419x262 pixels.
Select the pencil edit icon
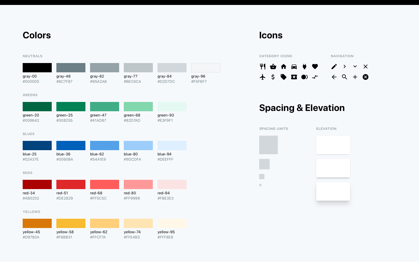pyautogui.click(x=334, y=67)
